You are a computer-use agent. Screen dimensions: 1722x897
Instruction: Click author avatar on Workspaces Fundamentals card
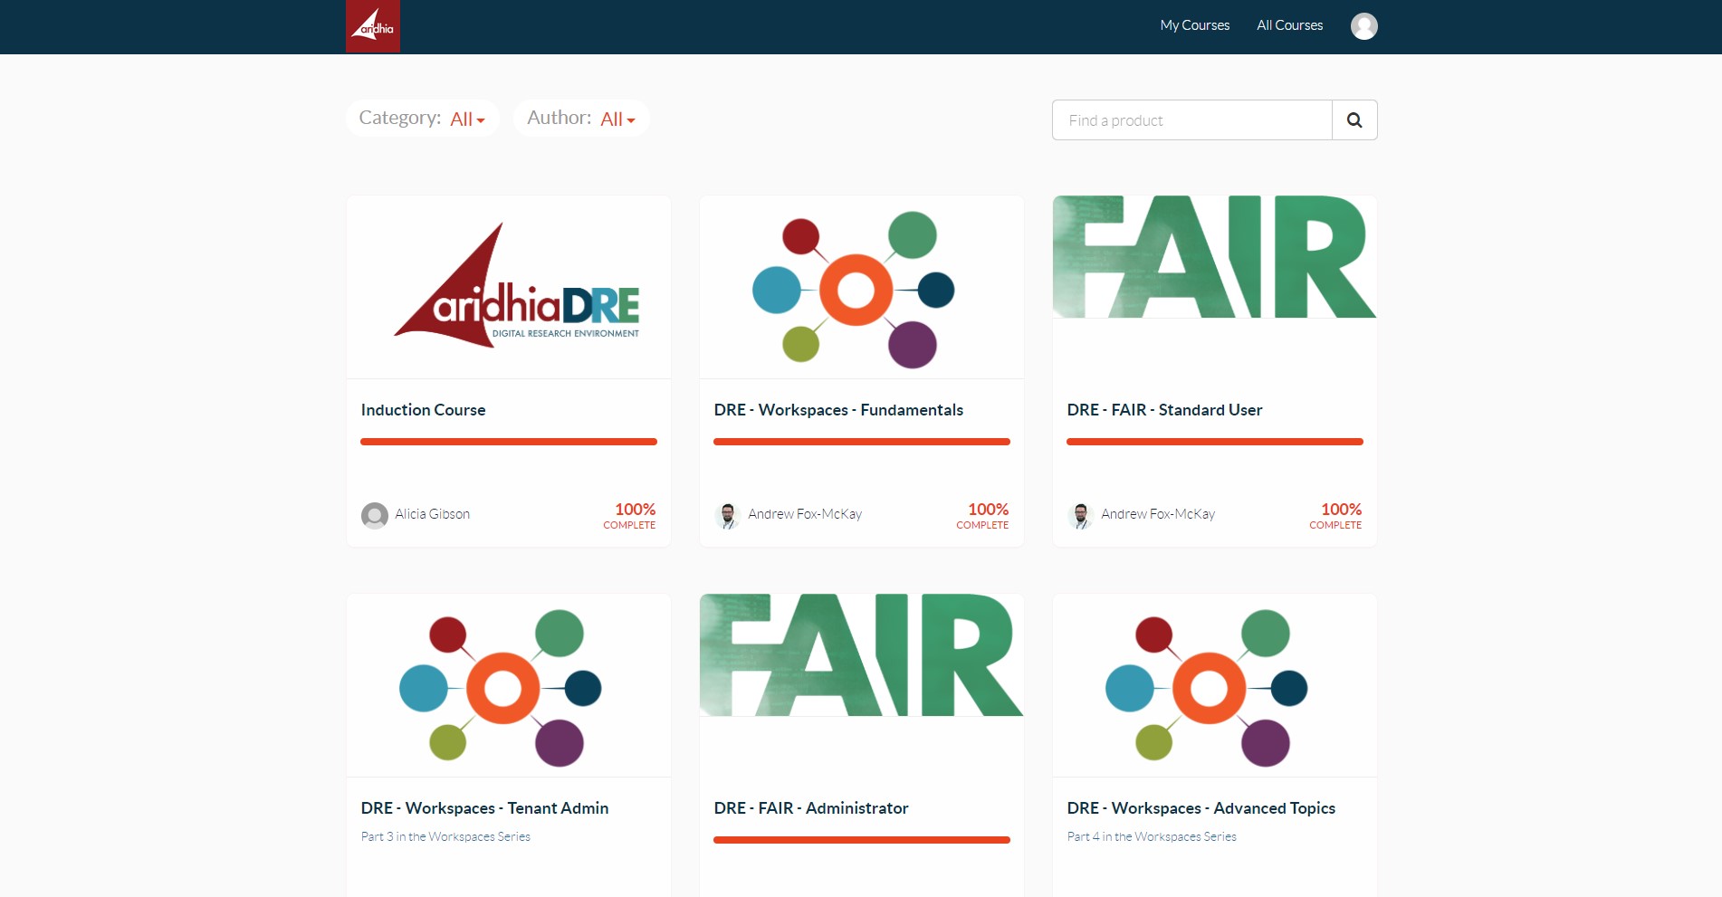727,515
